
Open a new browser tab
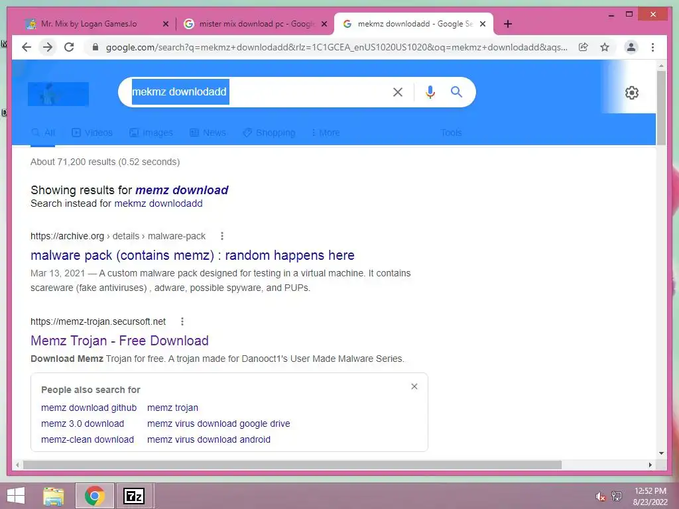508,24
